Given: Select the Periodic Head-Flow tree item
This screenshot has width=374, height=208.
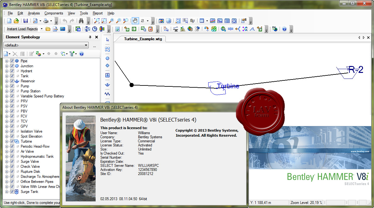Looking at the screenshot, I should coord(35,146).
